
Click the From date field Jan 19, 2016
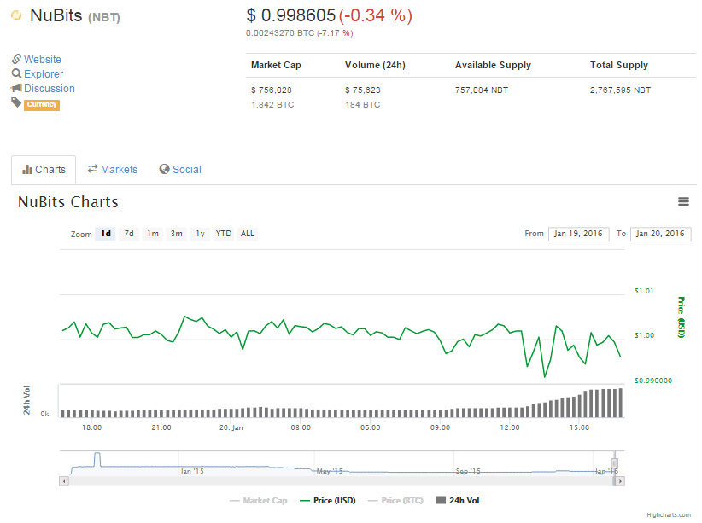pos(578,234)
